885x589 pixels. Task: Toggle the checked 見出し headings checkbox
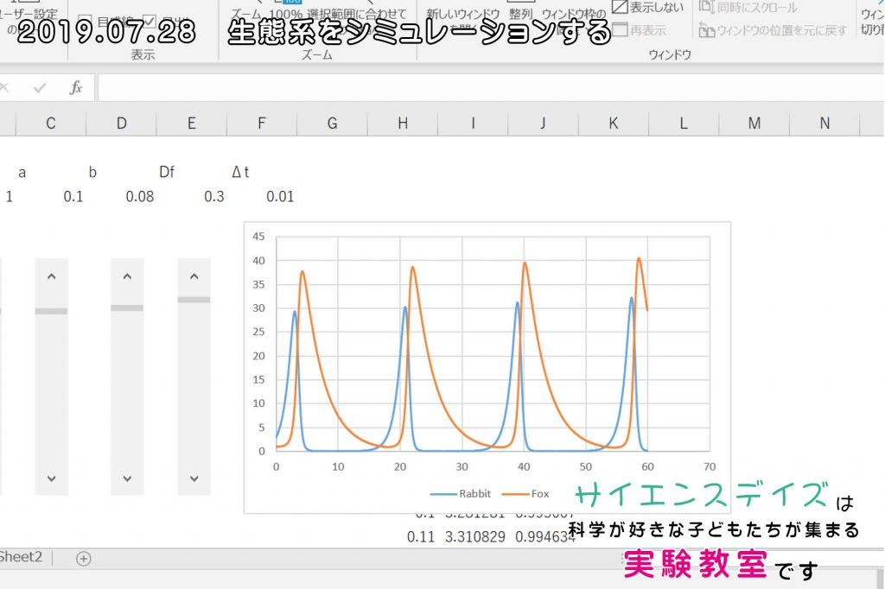150,22
